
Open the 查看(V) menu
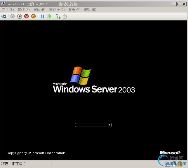coord(74,10)
